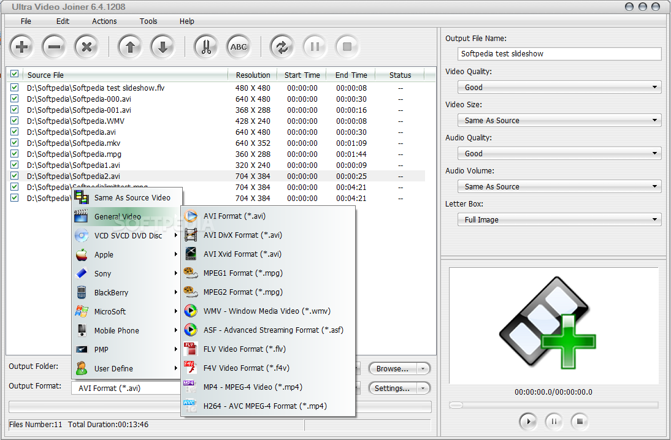
Task: Open the File menu
Action: (26, 21)
